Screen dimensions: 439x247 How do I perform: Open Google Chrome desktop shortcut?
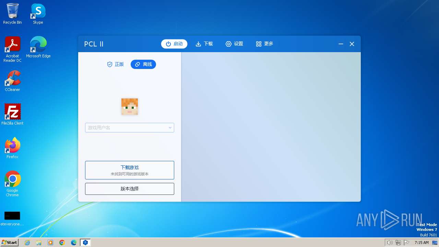[12, 184]
